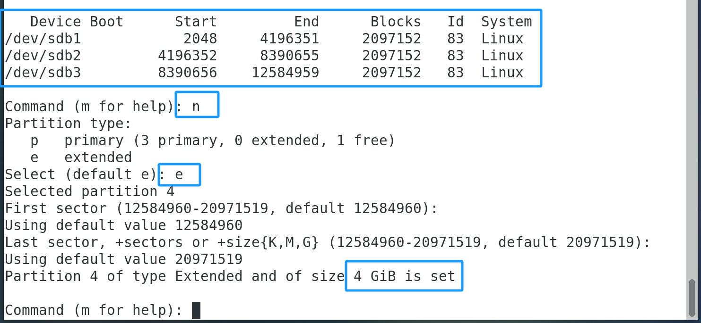Click end sector 12584959 of sdb3
Screen dimensions: 701x323
[x=285, y=73]
